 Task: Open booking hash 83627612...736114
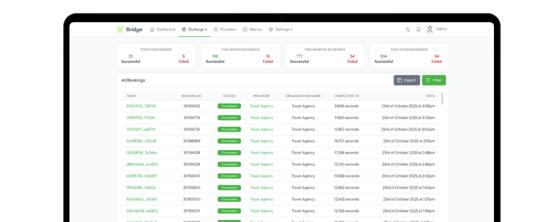141,106
